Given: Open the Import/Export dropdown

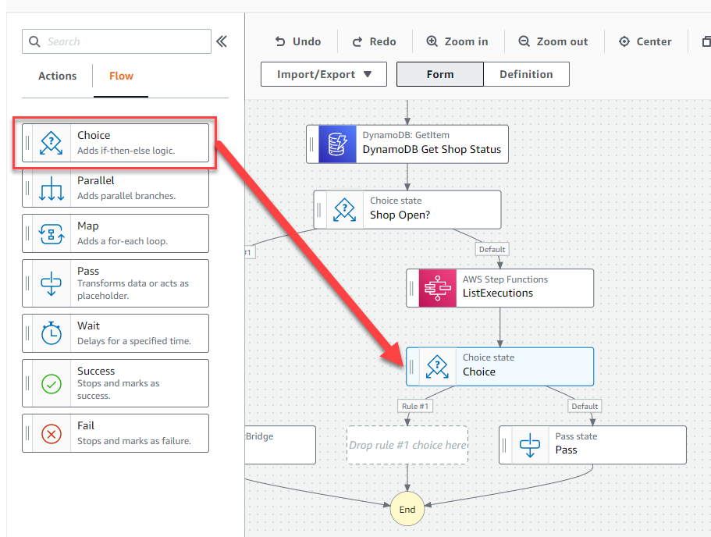Looking at the screenshot, I should pyautogui.click(x=324, y=74).
